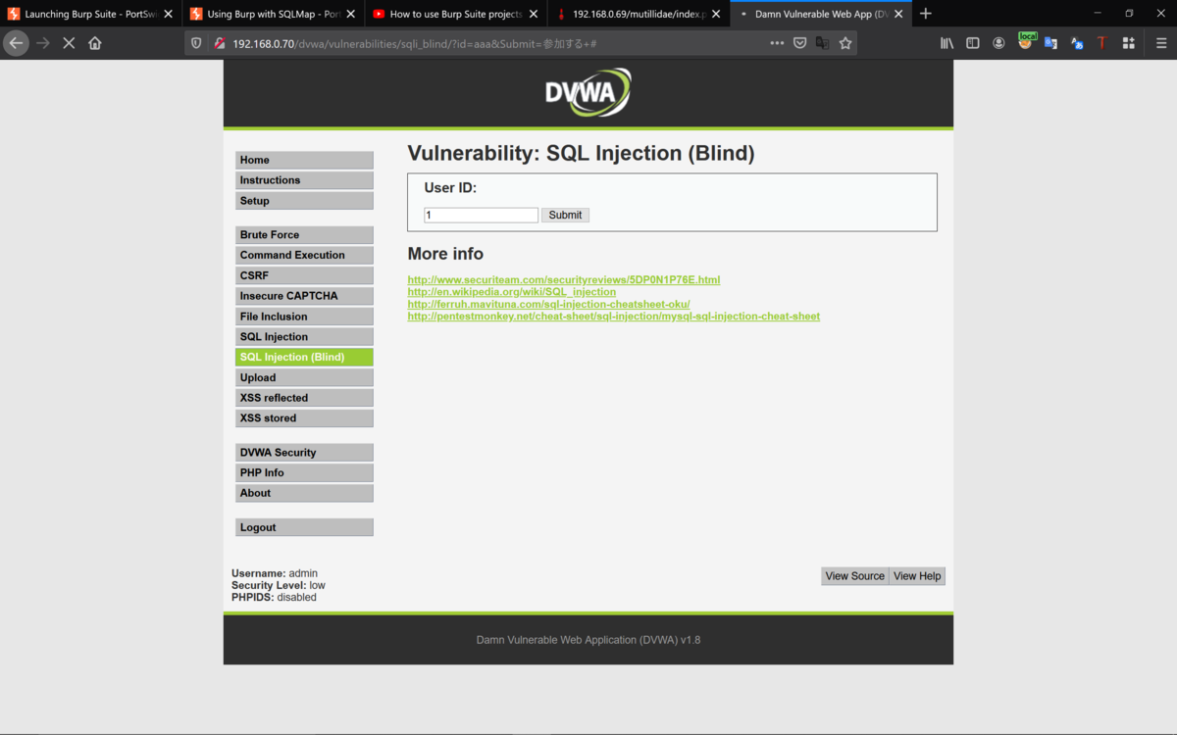This screenshot has height=735, width=1177.
Task: Open the PHP Info page
Action: click(x=304, y=472)
